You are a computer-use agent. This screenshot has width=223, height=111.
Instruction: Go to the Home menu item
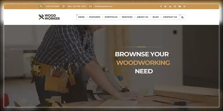[81, 17]
